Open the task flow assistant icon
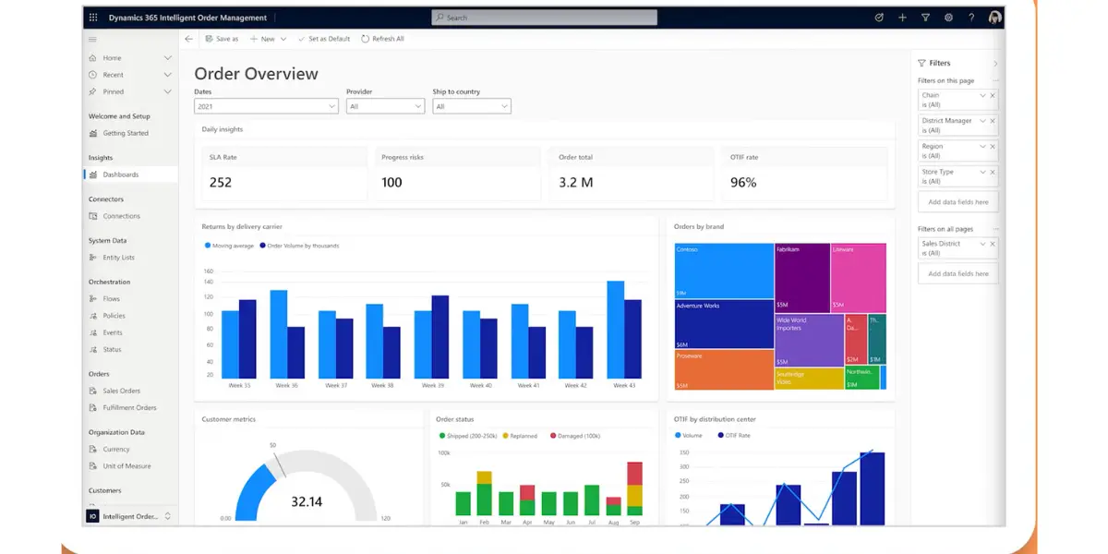Viewport: 1108px width, 554px height. click(879, 18)
